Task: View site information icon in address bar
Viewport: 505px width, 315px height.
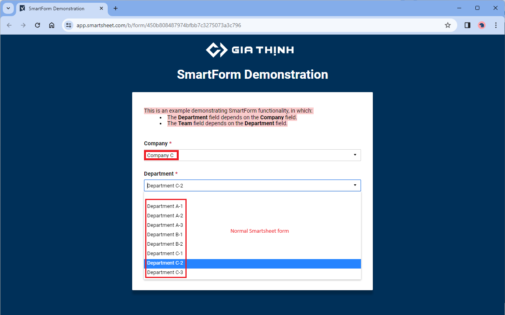Action: [x=69, y=25]
